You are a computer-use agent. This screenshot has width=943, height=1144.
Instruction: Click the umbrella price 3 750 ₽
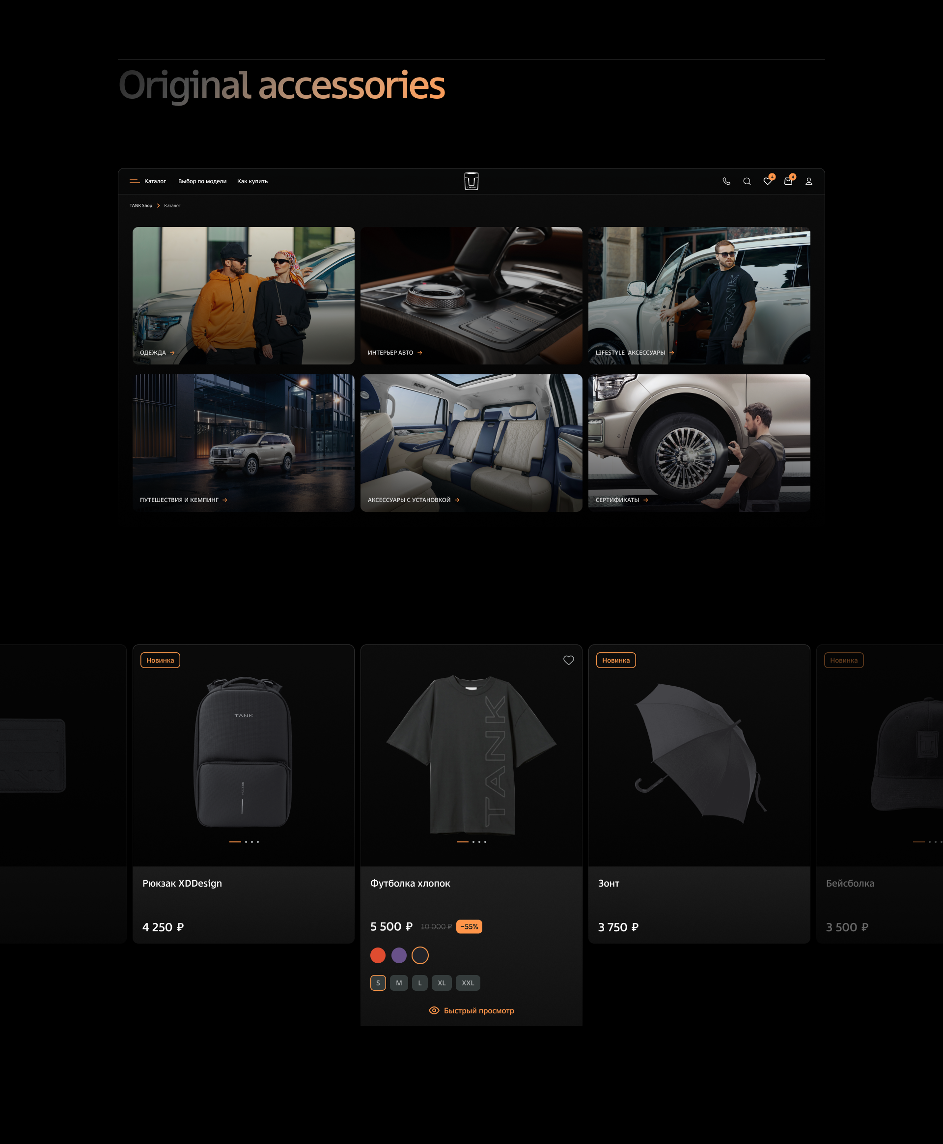(x=618, y=927)
